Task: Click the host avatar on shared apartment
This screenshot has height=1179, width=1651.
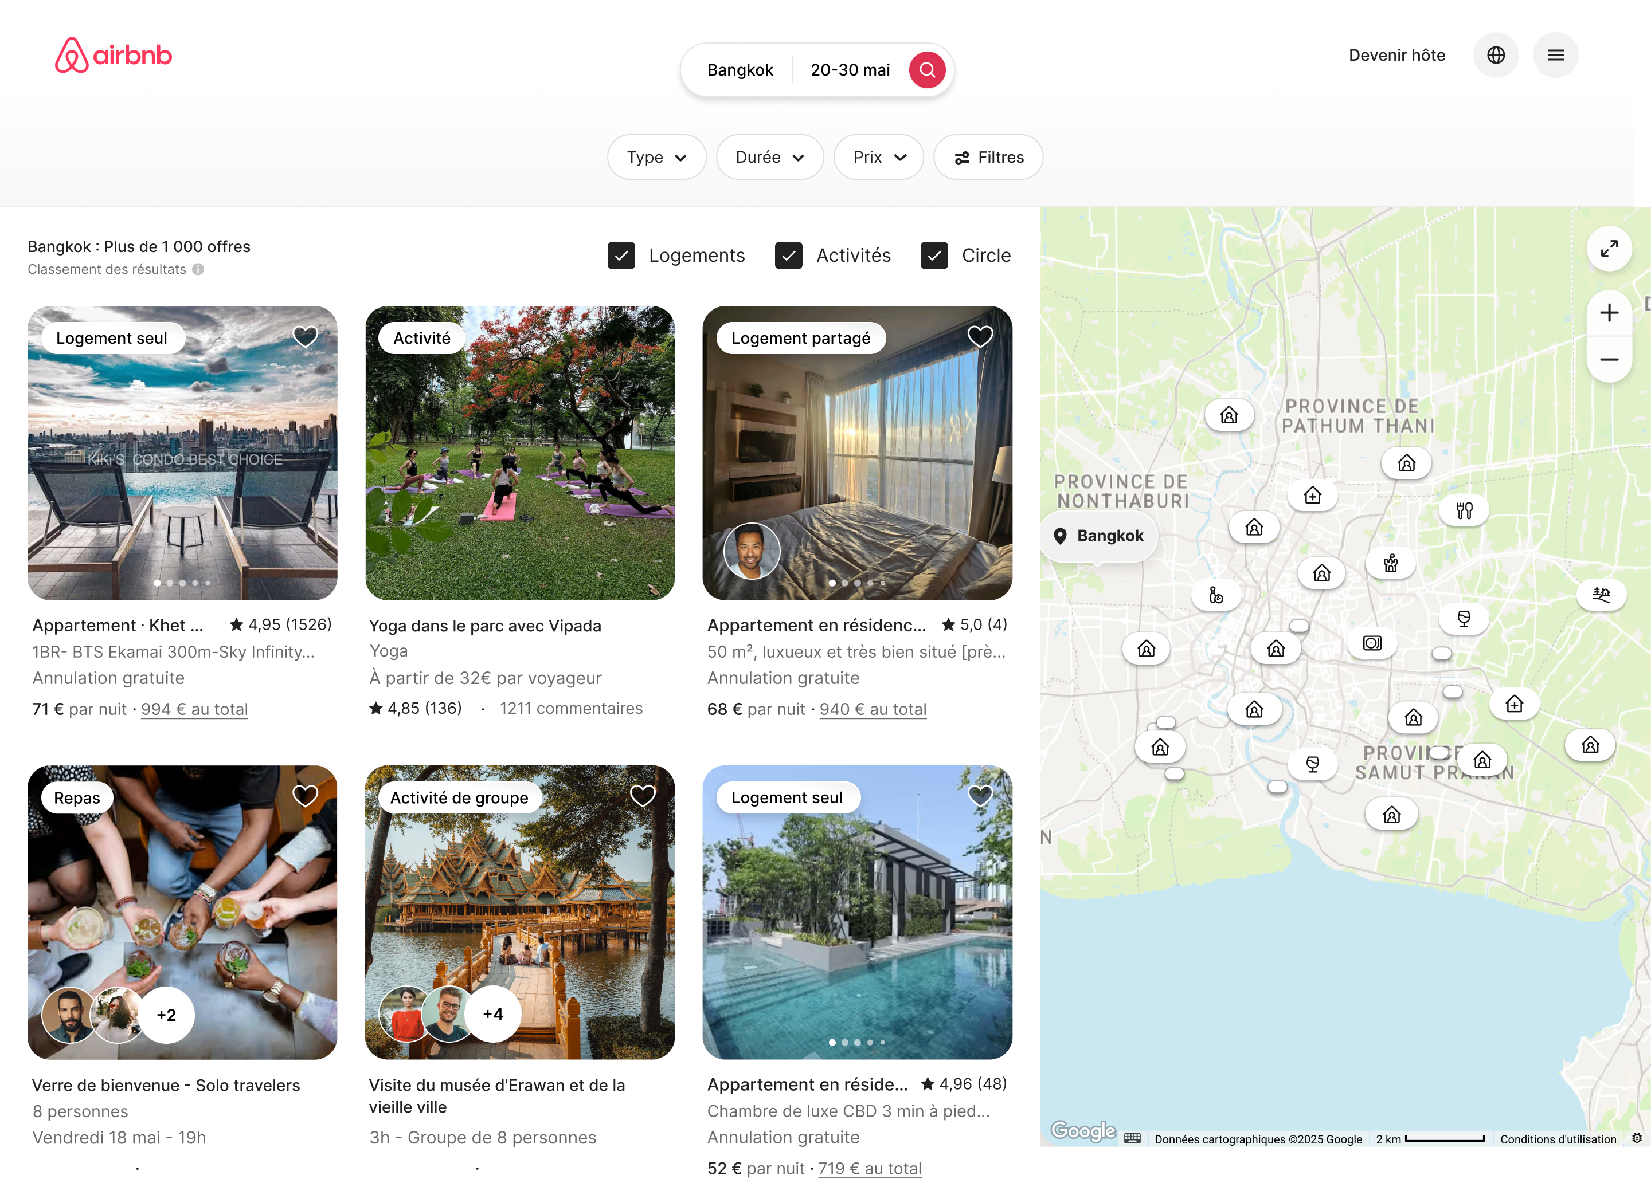Action: click(x=752, y=551)
